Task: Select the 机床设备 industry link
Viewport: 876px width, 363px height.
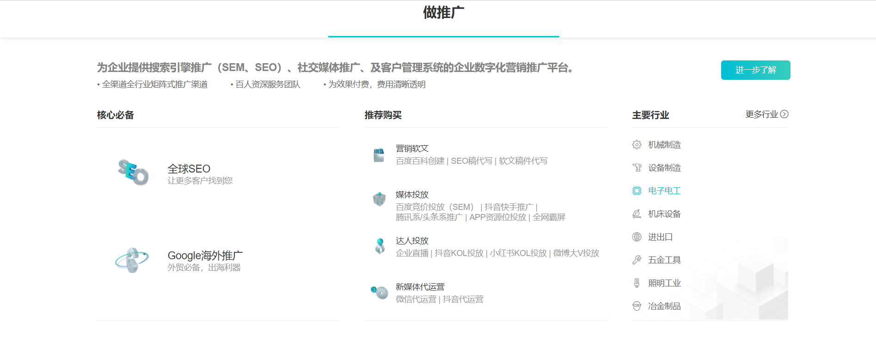Action: [x=664, y=214]
